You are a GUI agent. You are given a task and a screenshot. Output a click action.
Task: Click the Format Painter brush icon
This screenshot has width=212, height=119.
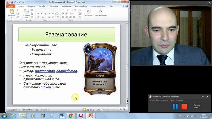(18, 17)
